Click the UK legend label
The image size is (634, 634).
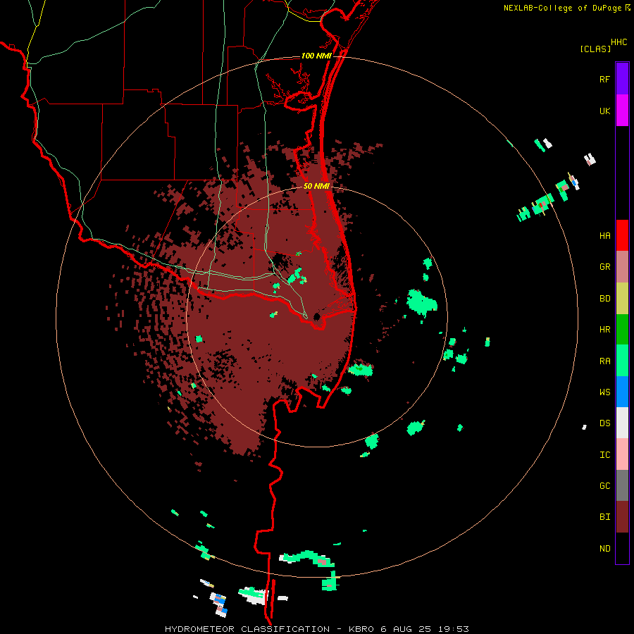pos(604,111)
